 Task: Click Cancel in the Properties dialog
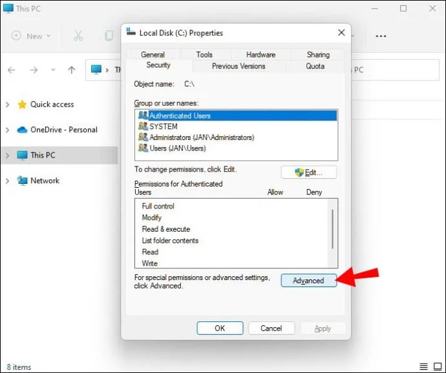[x=271, y=328]
